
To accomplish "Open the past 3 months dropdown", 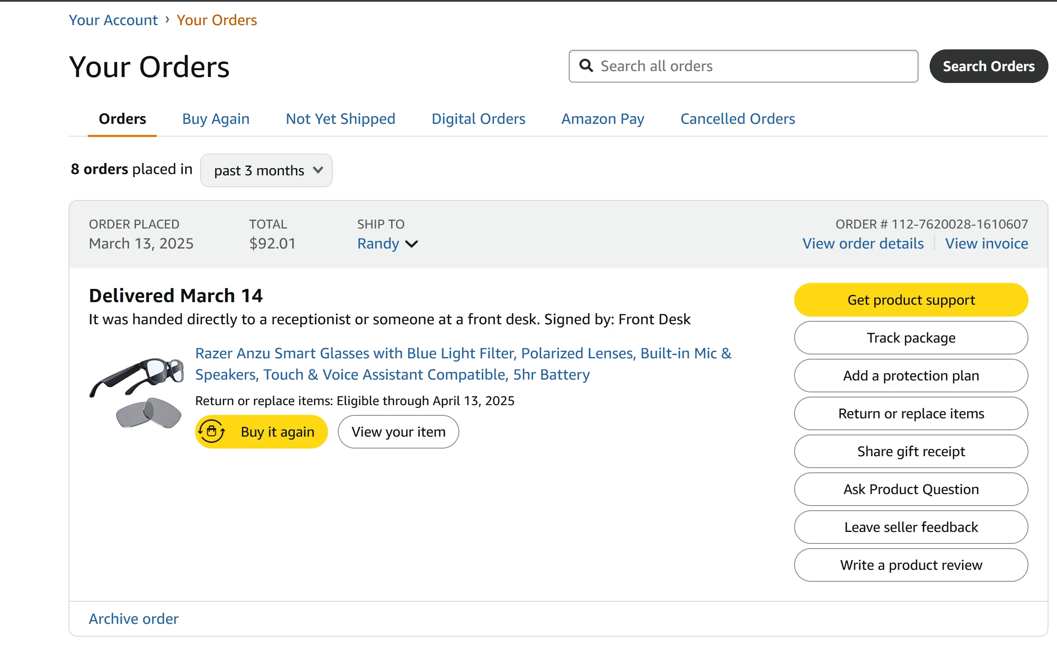I will coord(266,171).
